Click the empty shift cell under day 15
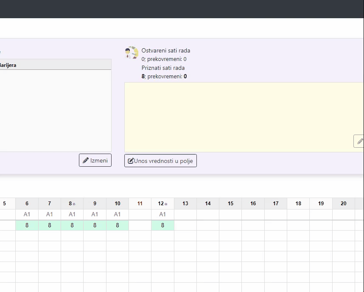This screenshot has width=364, height=292. pos(230,215)
